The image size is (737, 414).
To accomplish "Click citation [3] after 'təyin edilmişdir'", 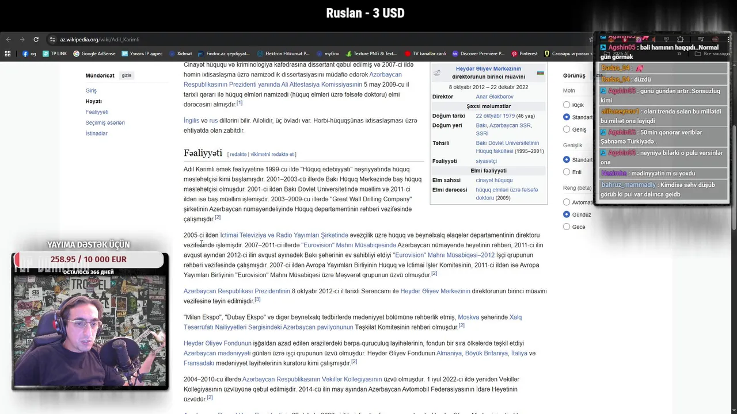I will pos(258,300).
